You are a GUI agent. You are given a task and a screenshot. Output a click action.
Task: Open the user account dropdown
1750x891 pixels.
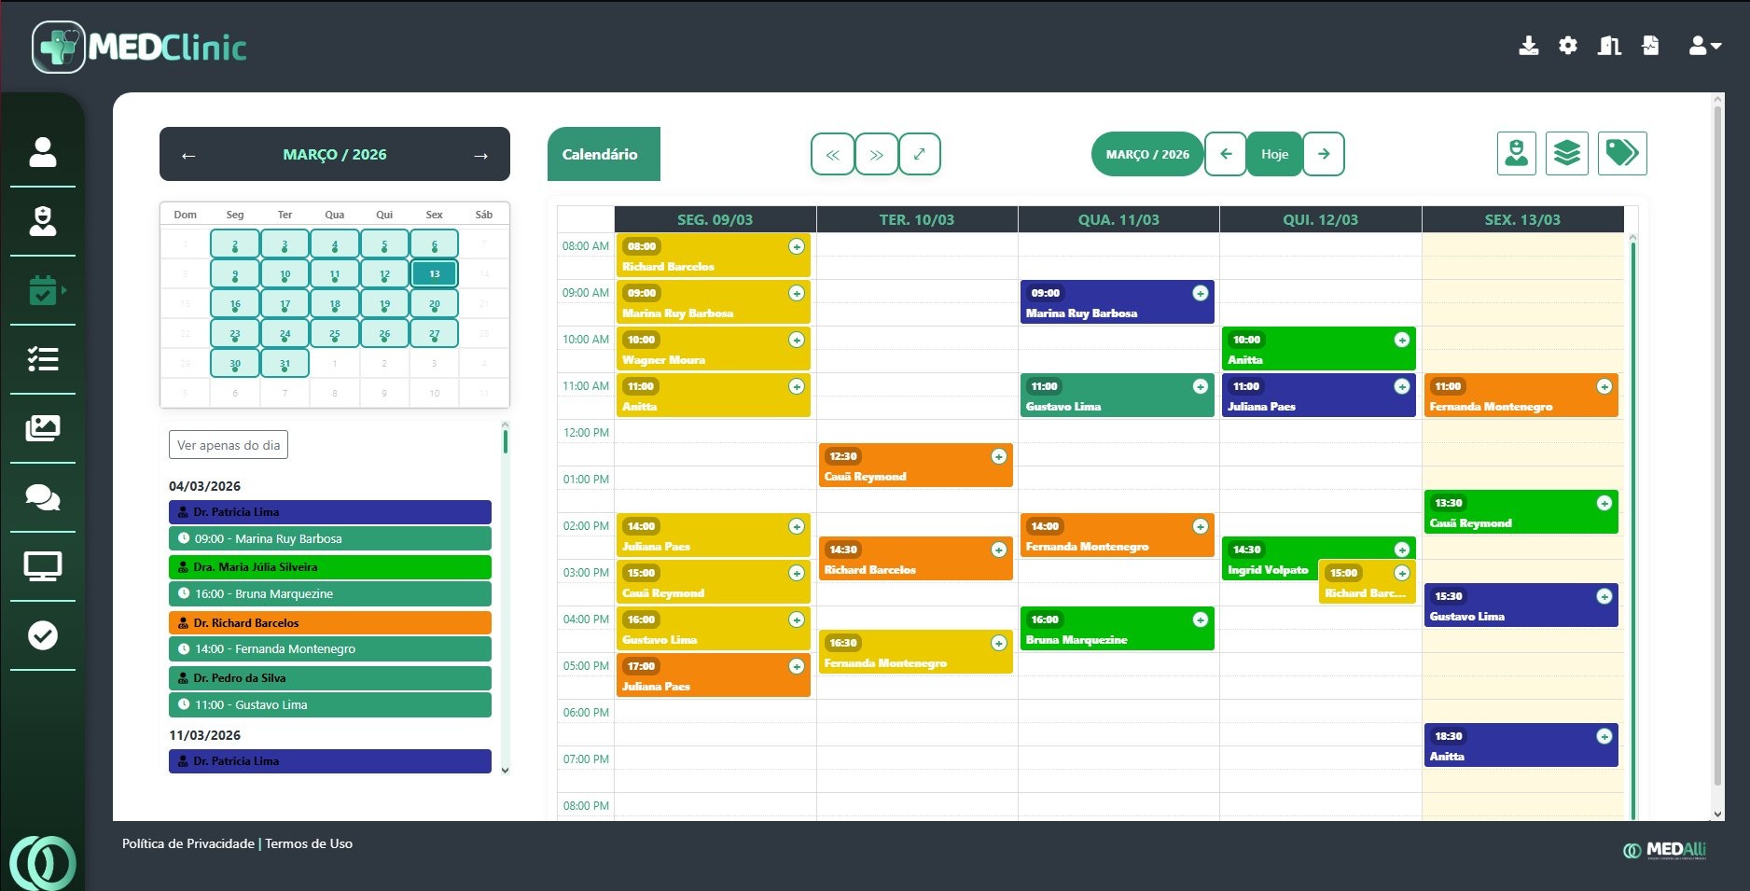click(1705, 45)
